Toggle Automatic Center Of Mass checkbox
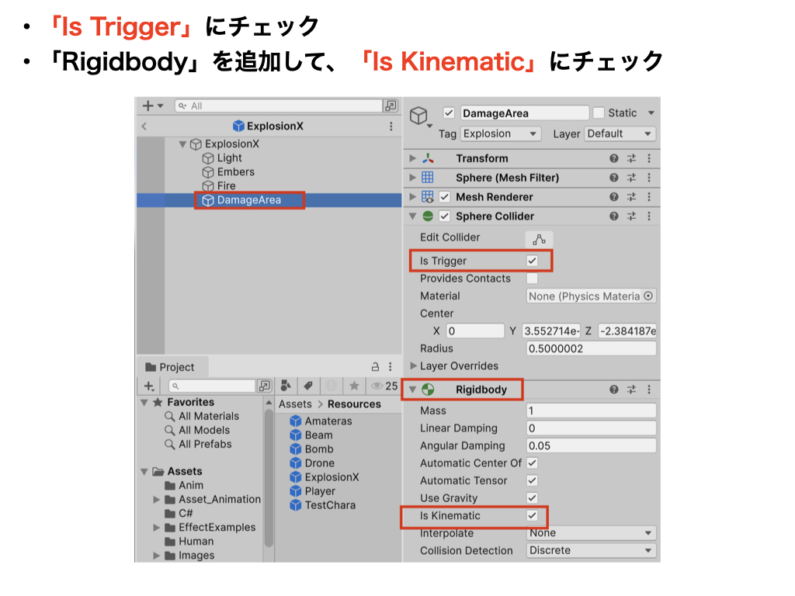The width and height of the screenshot is (795, 596). [532, 463]
